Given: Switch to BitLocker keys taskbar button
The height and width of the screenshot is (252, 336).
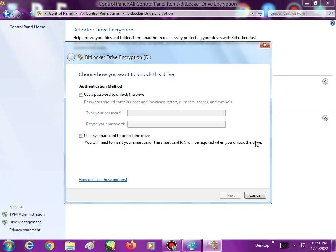Looking at the screenshot, I should tap(212, 245).
